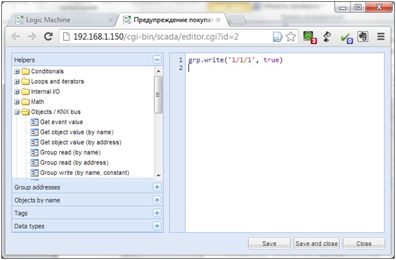Expand the Group addresses panel
Image resolution: width=396 pixels, height=260 pixels.
pyautogui.click(x=157, y=187)
